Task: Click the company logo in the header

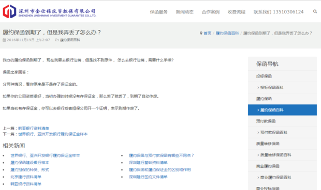Action: [x=49, y=11]
